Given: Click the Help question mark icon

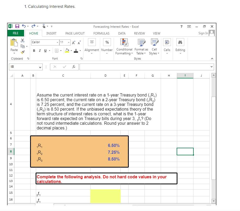Looking at the screenshot, I should [181, 26].
